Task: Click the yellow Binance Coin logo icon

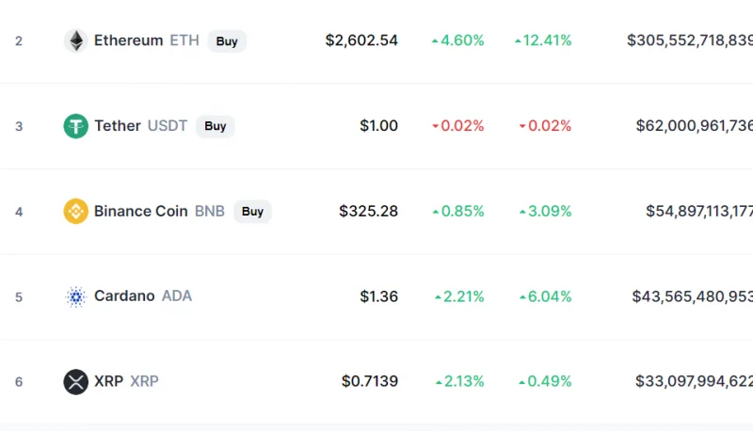Action: point(76,211)
